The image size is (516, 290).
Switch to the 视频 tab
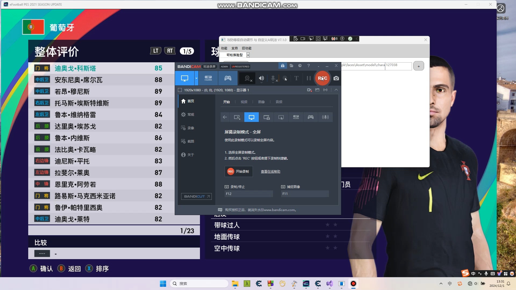click(x=243, y=102)
